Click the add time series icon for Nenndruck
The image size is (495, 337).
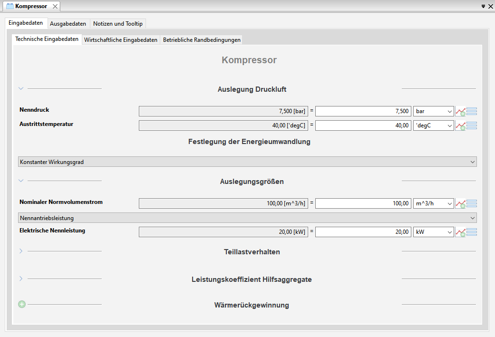tap(460, 112)
